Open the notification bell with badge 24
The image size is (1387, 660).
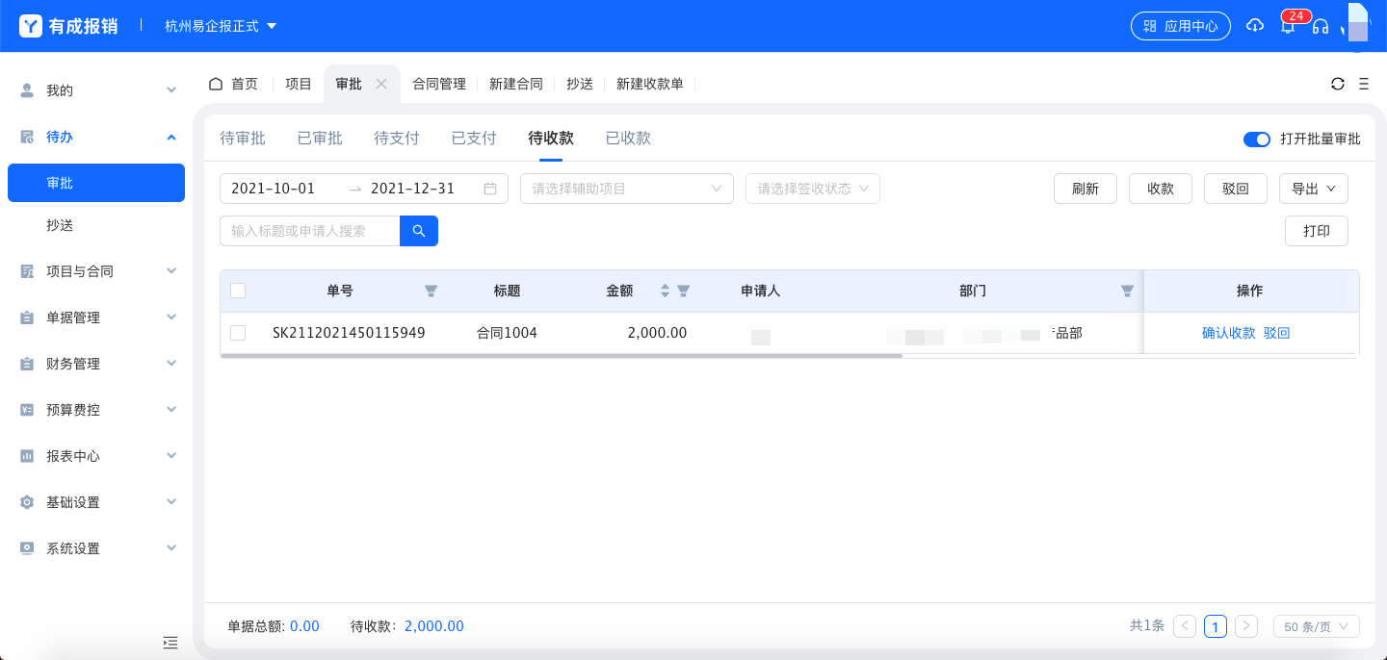tap(1288, 26)
